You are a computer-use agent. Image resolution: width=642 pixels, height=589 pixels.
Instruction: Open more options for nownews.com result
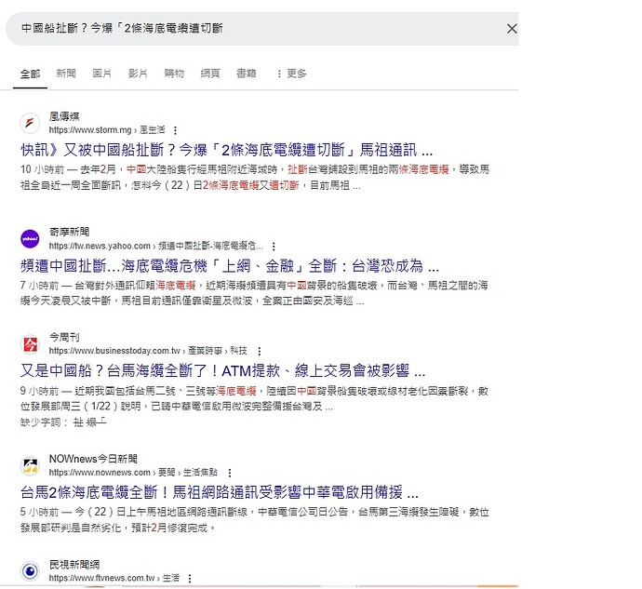[x=230, y=473]
